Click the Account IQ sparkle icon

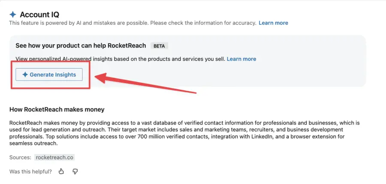click(x=13, y=15)
